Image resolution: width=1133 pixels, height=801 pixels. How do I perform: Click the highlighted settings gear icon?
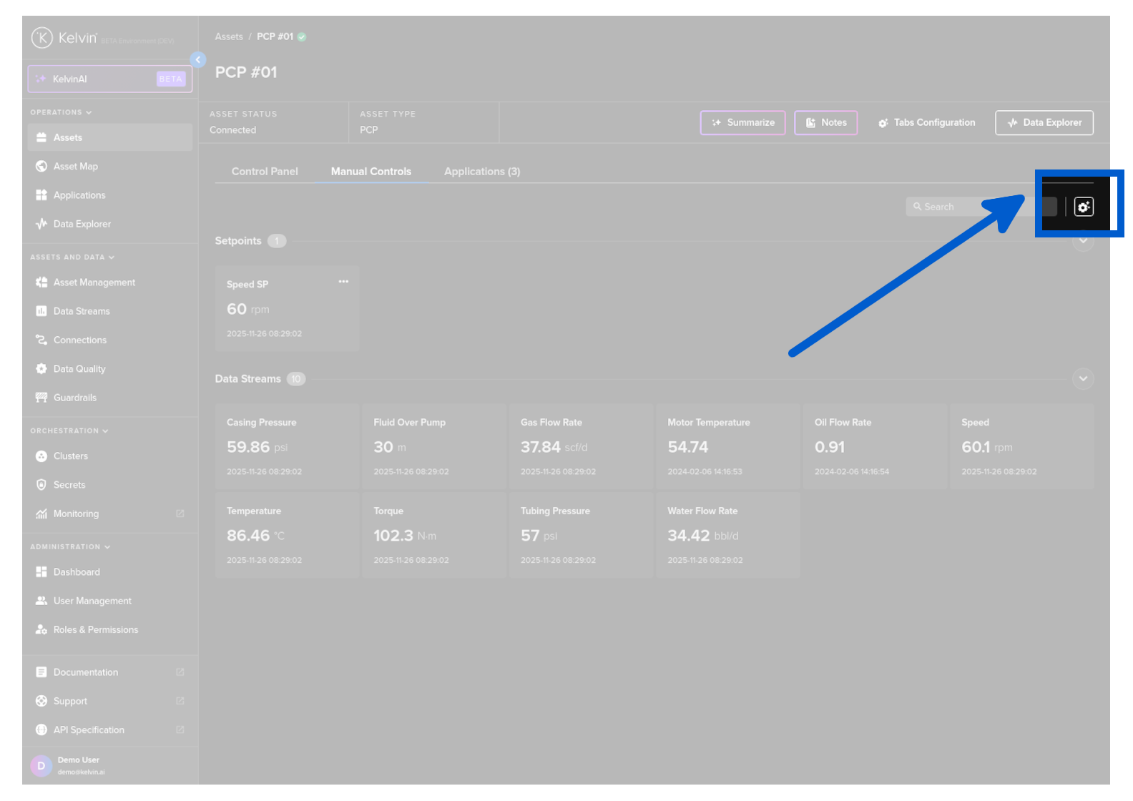coord(1083,207)
